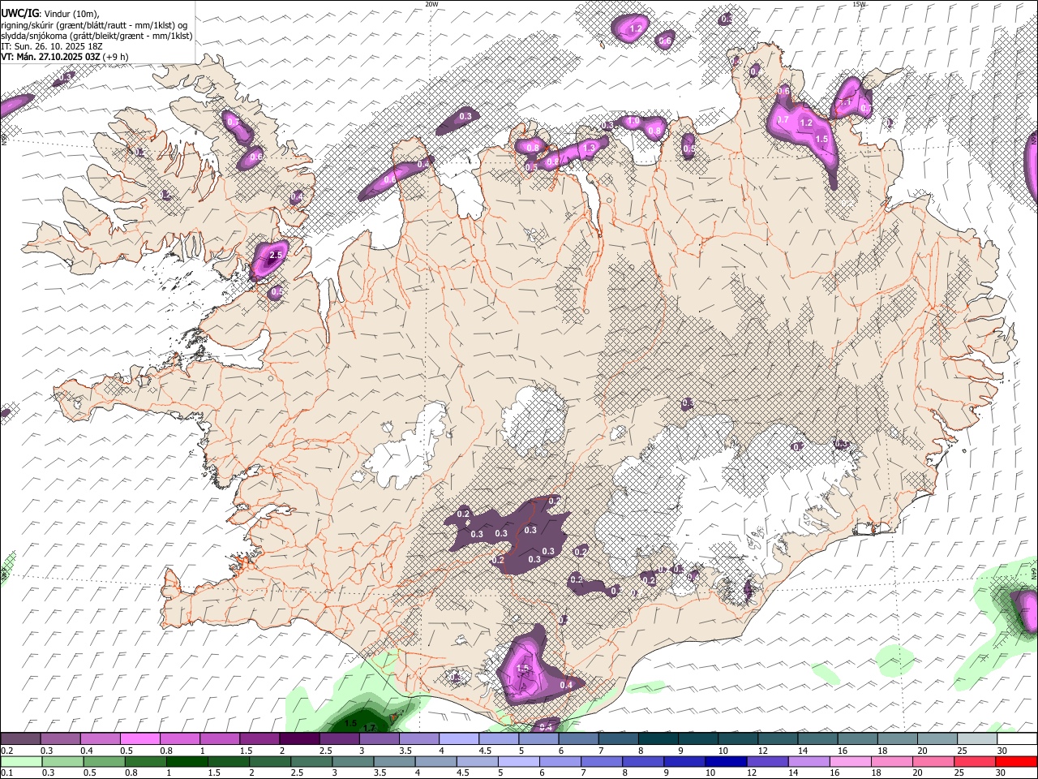Image resolution: width=1038 pixels, height=779 pixels.
Task: Click the UWC/IG title label
Action: click(x=19, y=14)
